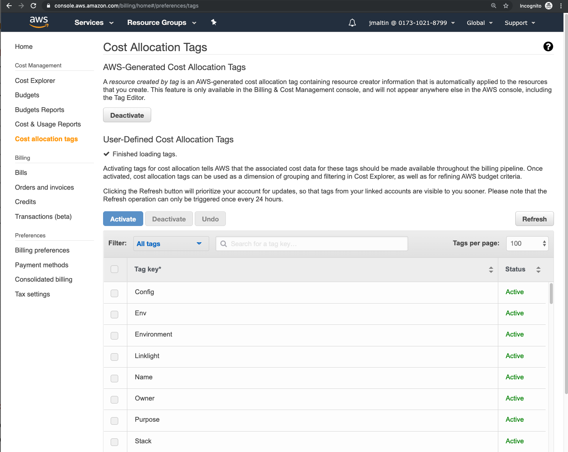Click the Environment tag key text
Screen dimensions: 568x452
click(153, 334)
